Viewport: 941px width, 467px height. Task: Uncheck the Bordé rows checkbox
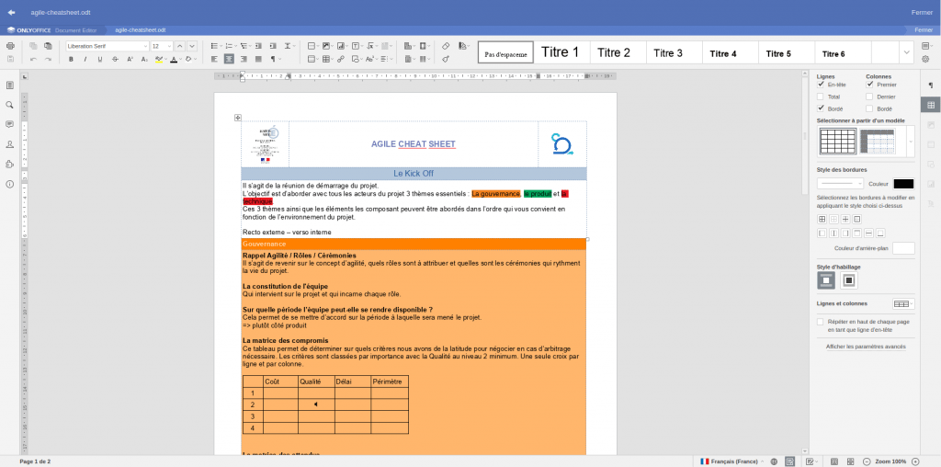click(x=821, y=108)
